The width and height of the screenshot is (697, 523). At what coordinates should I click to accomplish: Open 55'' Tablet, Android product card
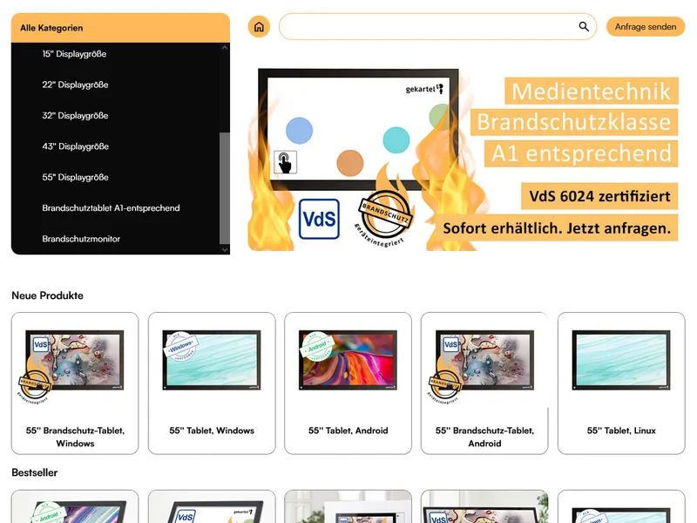(348, 384)
